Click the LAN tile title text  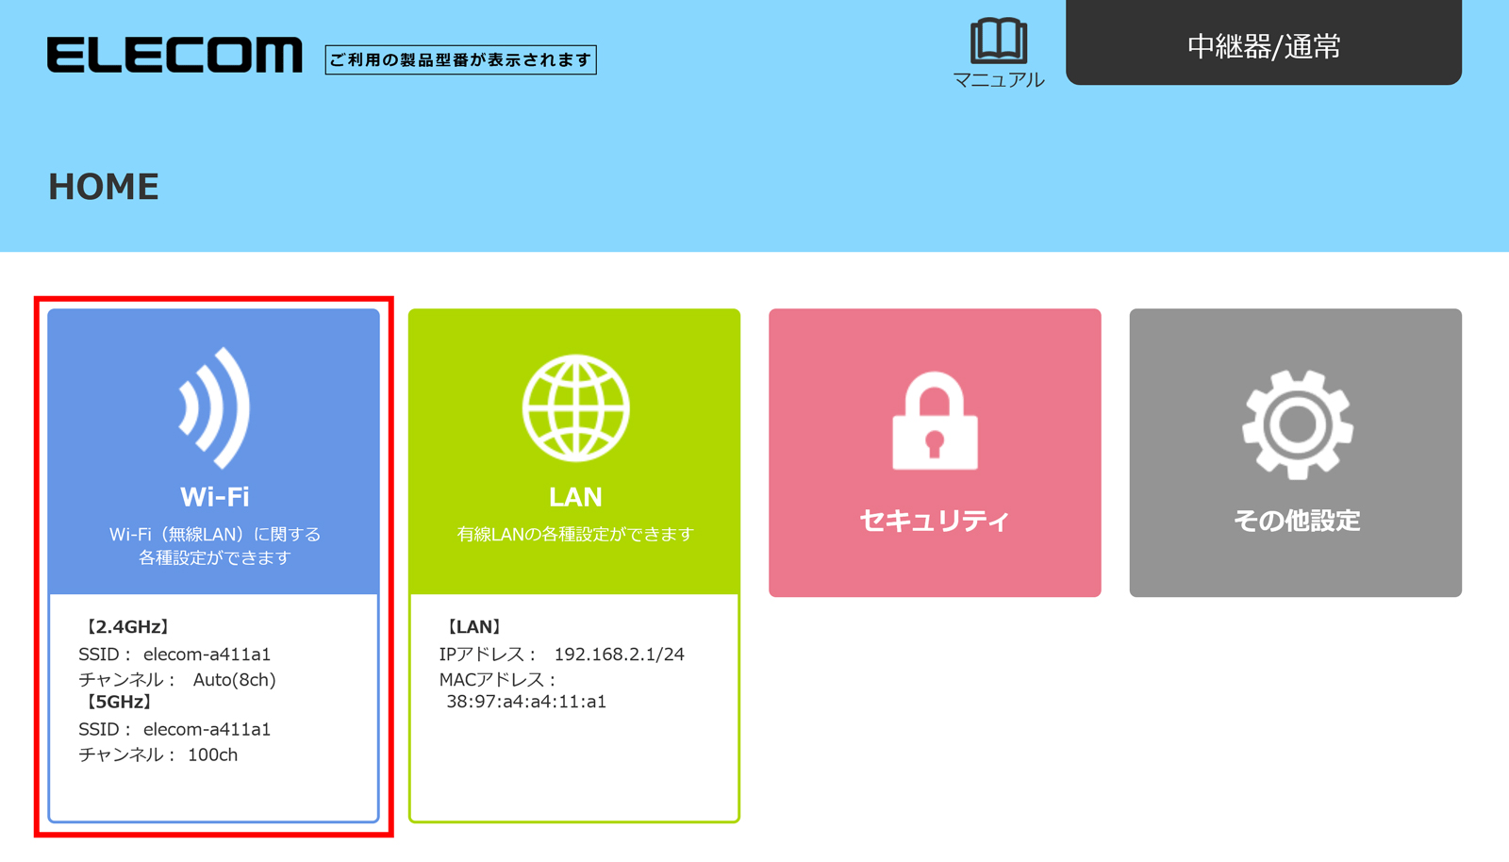(x=575, y=497)
